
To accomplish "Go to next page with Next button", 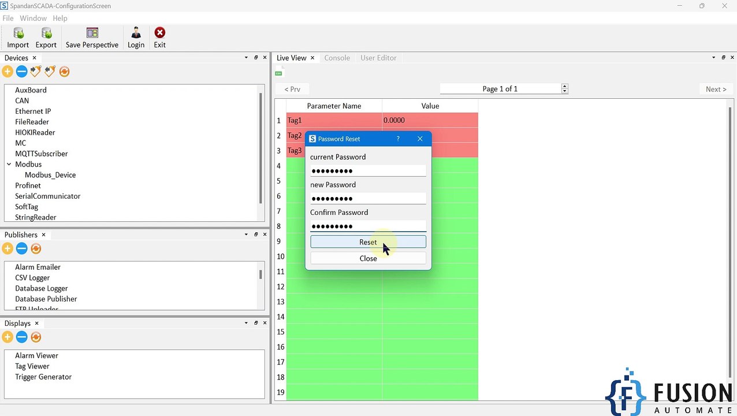I will point(716,89).
